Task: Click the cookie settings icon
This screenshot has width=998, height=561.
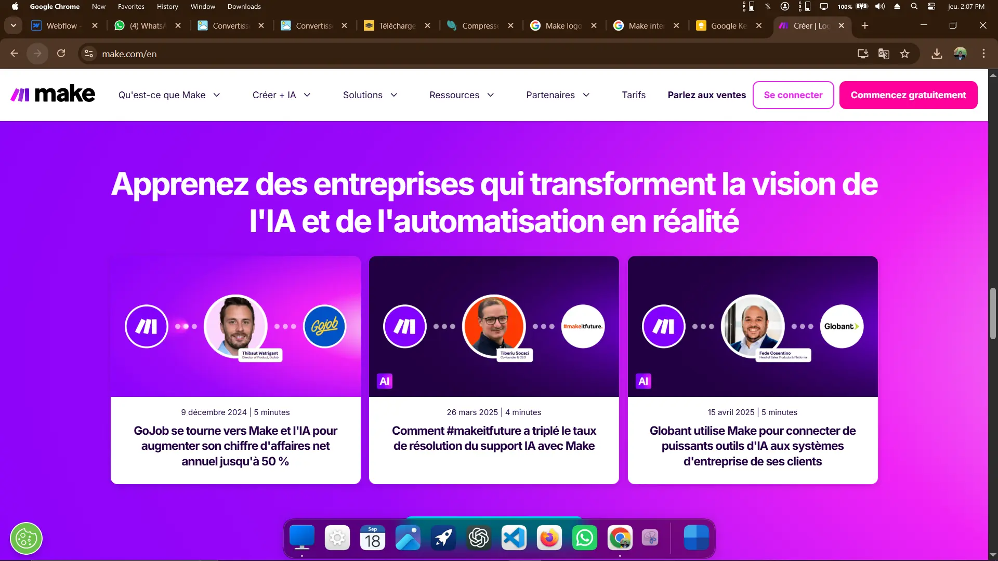Action: pyautogui.click(x=26, y=539)
